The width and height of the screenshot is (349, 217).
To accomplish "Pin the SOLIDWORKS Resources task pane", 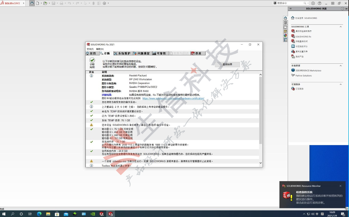I will point(346,9).
